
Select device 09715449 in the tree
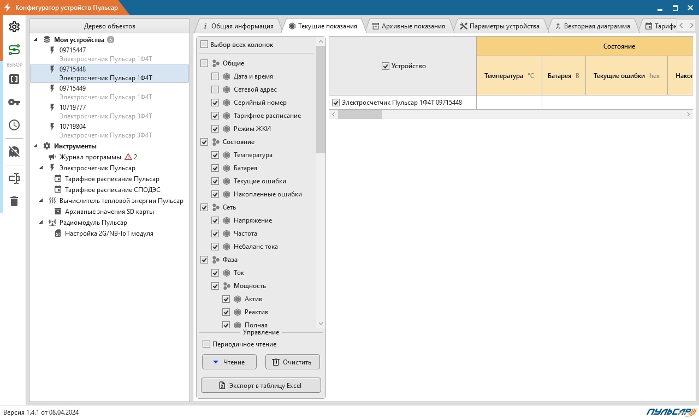click(x=109, y=92)
